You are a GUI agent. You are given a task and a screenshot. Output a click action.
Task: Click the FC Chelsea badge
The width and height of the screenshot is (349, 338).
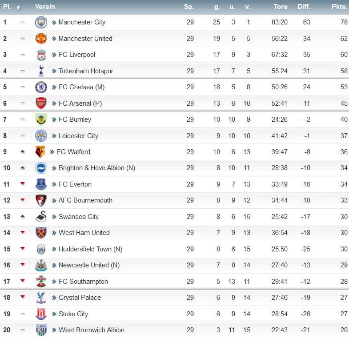(41, 87)
